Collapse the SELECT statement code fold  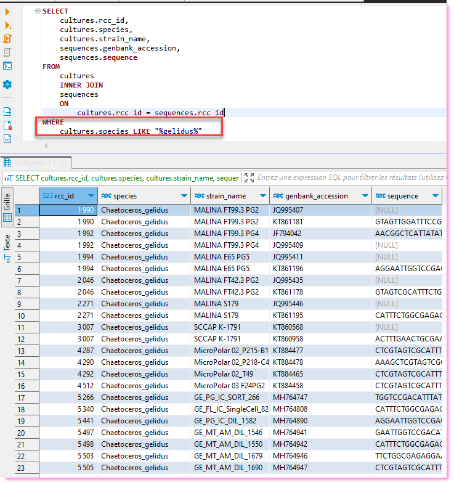click(x=38, y=11)
